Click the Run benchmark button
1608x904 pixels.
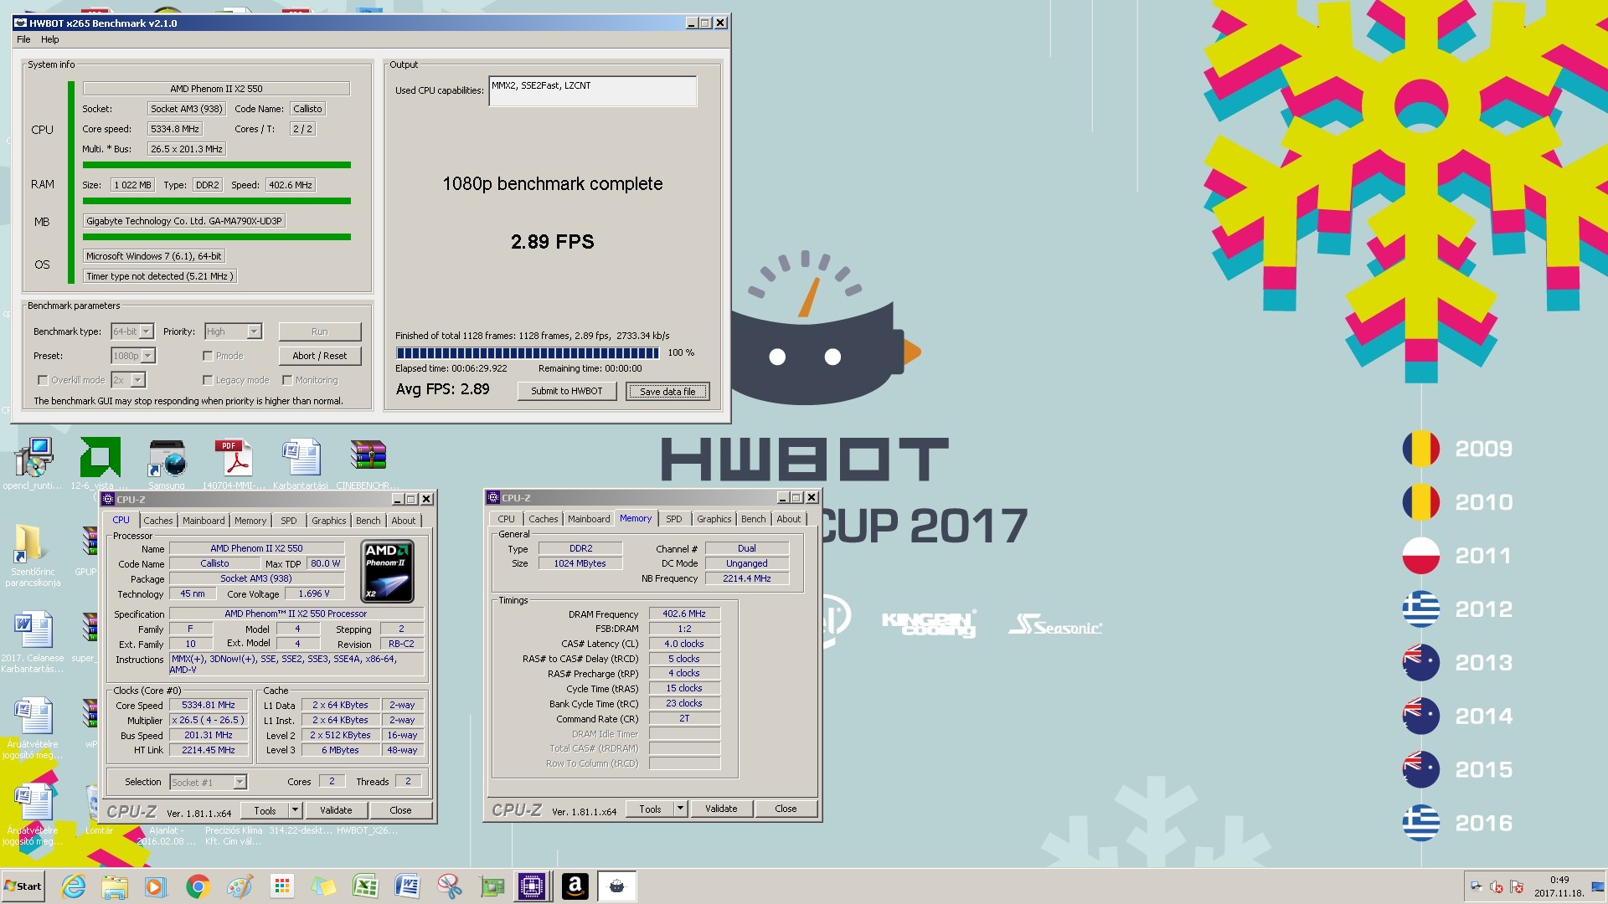click(x=320, y=331)
